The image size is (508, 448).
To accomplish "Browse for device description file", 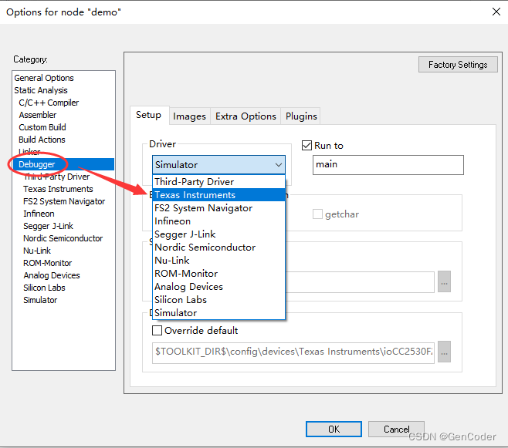I will 444,352.
